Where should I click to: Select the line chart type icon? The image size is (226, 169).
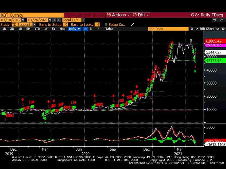(86, 29)
